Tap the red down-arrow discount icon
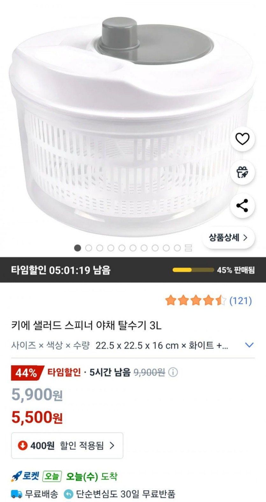 22,445
